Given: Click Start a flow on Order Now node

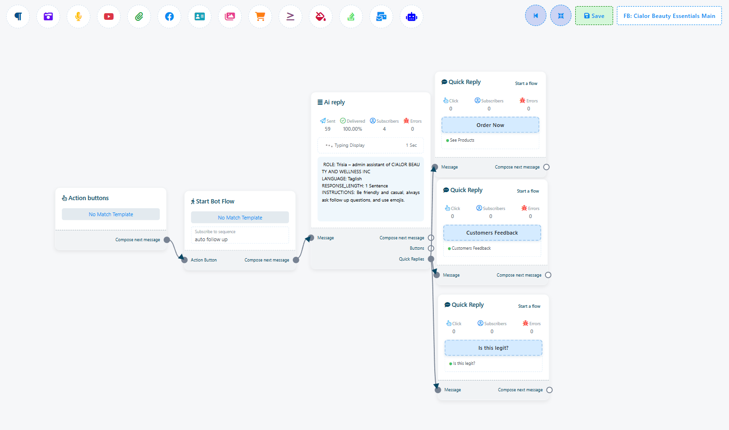Looking at the screenshot, I should 526,84.
